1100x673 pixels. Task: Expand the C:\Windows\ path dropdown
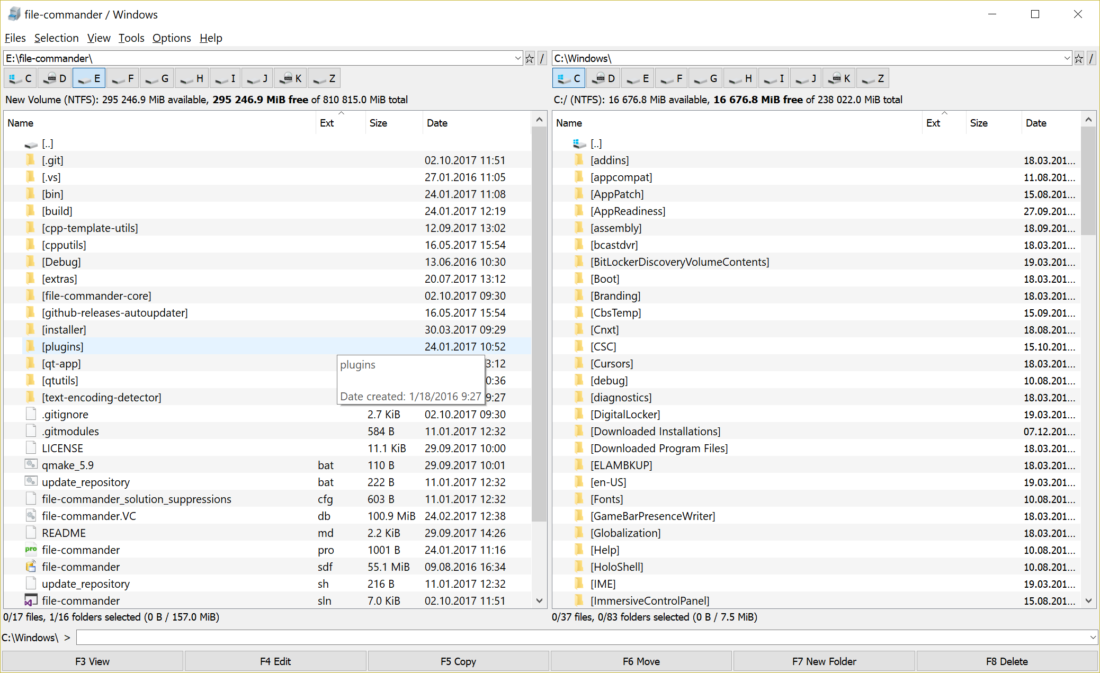(x=1067, y=59)
